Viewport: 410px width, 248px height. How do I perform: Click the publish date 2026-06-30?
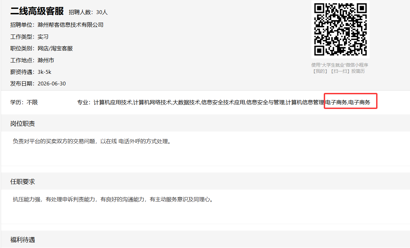pyautogui.click(x=52, y=84)
